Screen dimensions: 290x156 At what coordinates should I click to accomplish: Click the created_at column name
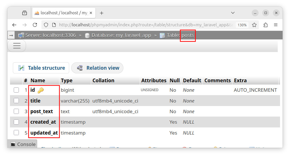[x=43, y=122]
